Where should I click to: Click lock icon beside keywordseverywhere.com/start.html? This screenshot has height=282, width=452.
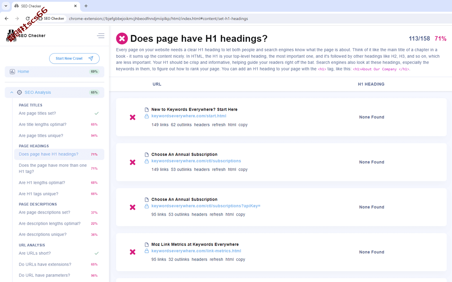147,116
